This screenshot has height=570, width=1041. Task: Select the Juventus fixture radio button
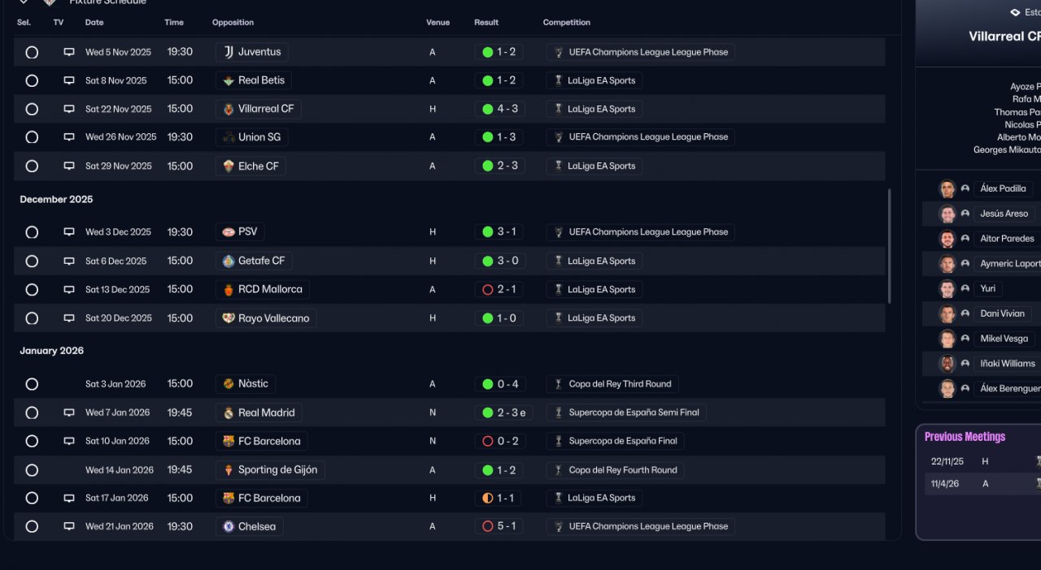pyautogui.click(x=32, y=52)
